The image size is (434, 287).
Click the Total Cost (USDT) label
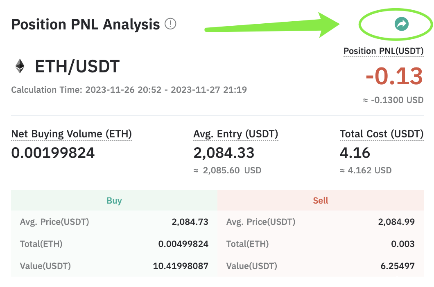(382, 134)
